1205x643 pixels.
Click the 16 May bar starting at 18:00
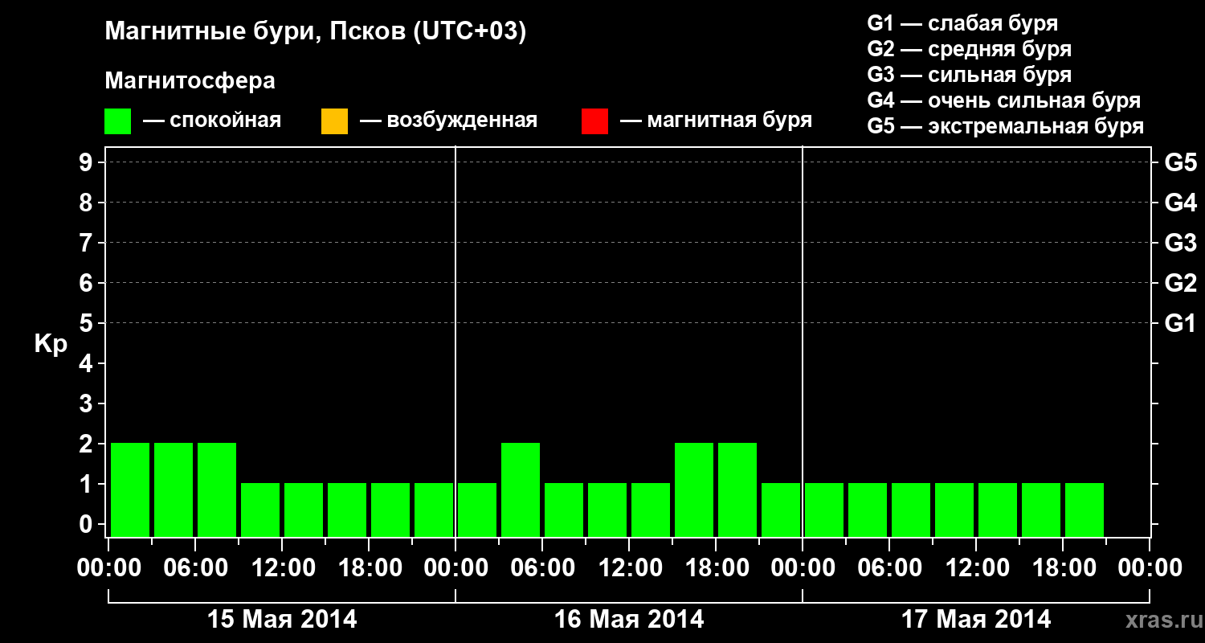(x=737, y=489)
